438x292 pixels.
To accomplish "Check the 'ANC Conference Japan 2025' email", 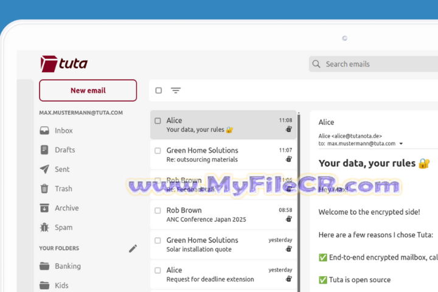I will click(x=158, y=210).
